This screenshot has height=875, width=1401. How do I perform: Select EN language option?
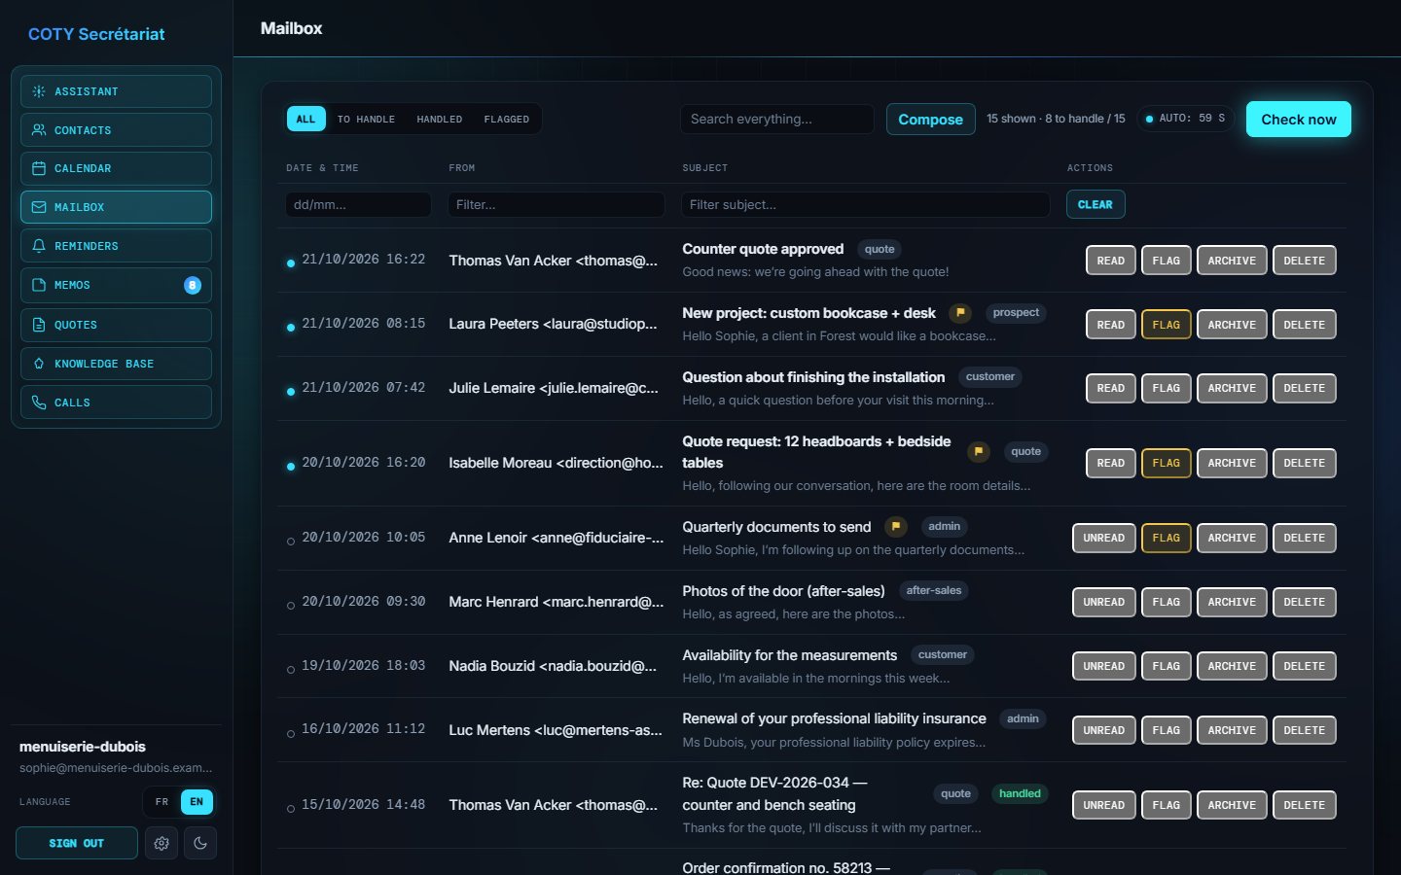pos(197,802)
